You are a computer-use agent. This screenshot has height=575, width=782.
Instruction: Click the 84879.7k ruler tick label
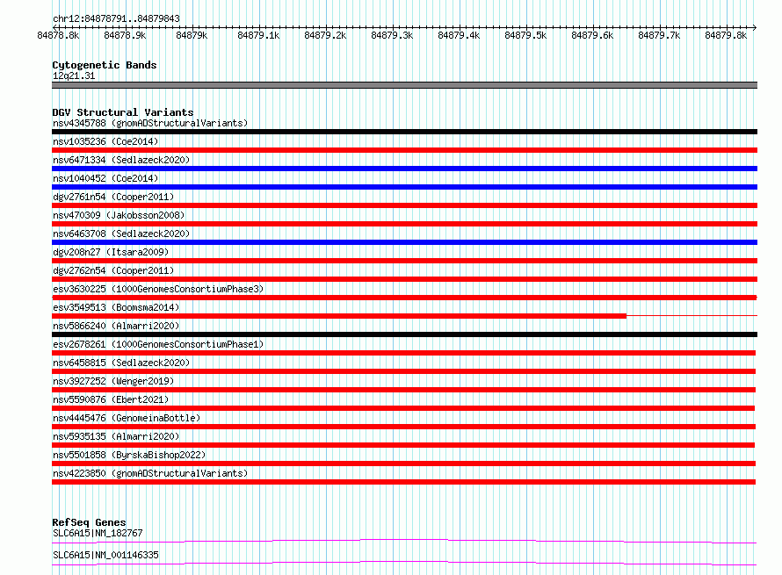click(x=659, y=35)
